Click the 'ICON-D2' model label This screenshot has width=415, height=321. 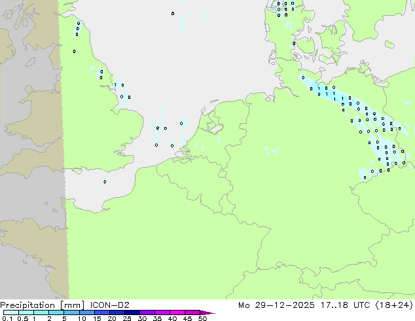[109, 305]
